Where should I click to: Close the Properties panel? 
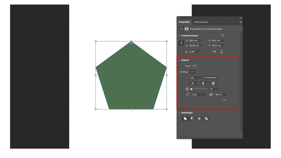[178, 18]
